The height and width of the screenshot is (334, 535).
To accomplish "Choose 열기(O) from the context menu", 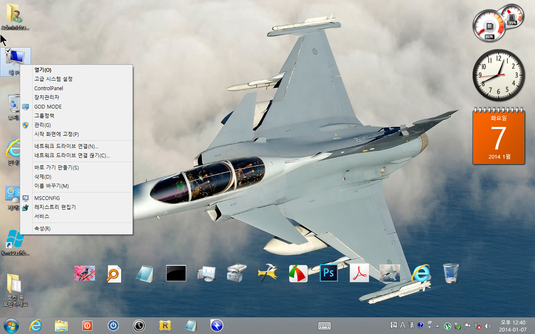I will 76,70.
